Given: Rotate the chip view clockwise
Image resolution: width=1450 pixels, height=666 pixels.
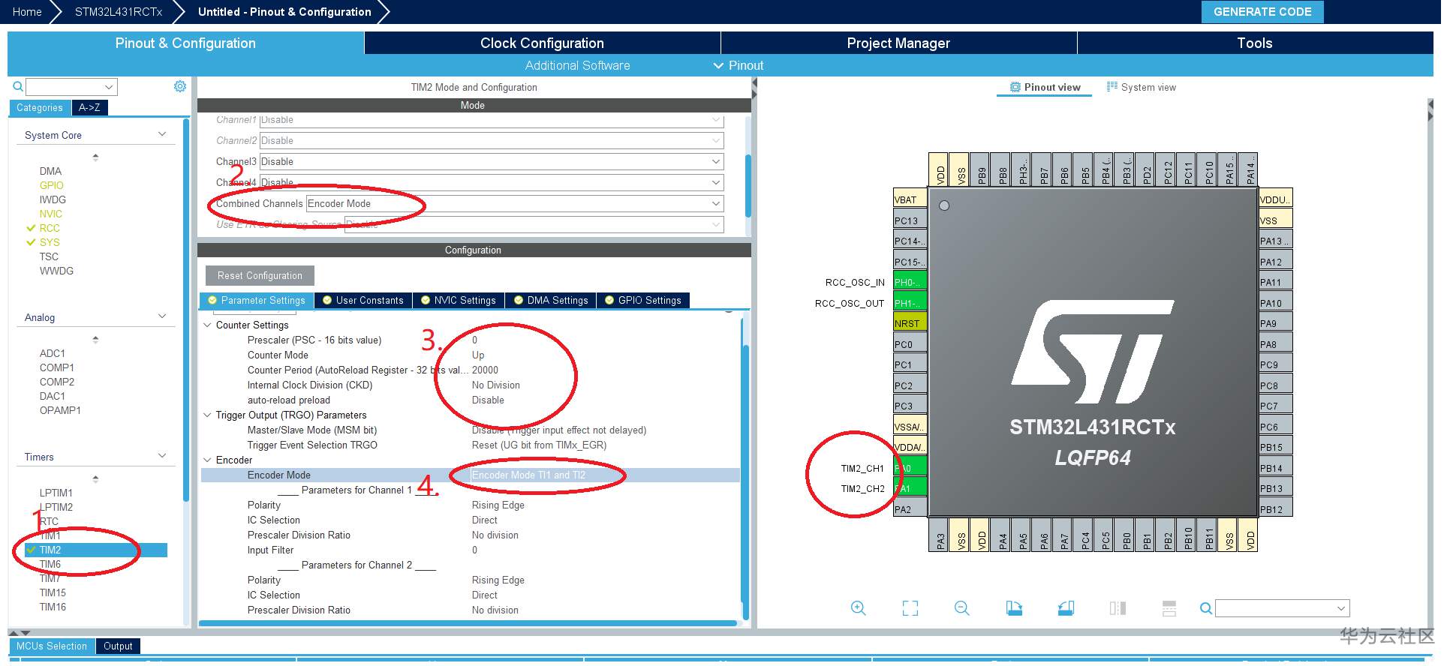Looking at the screenshot, I should pos(1014,608).
